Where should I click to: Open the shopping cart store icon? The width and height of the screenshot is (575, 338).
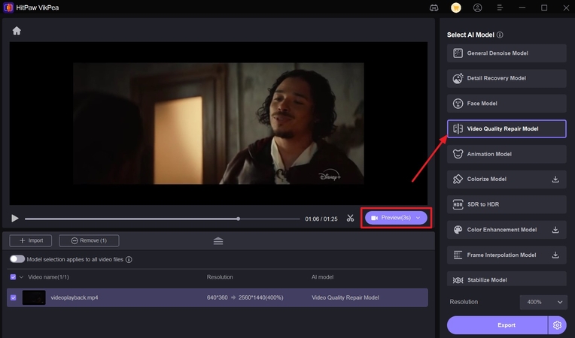456,8
